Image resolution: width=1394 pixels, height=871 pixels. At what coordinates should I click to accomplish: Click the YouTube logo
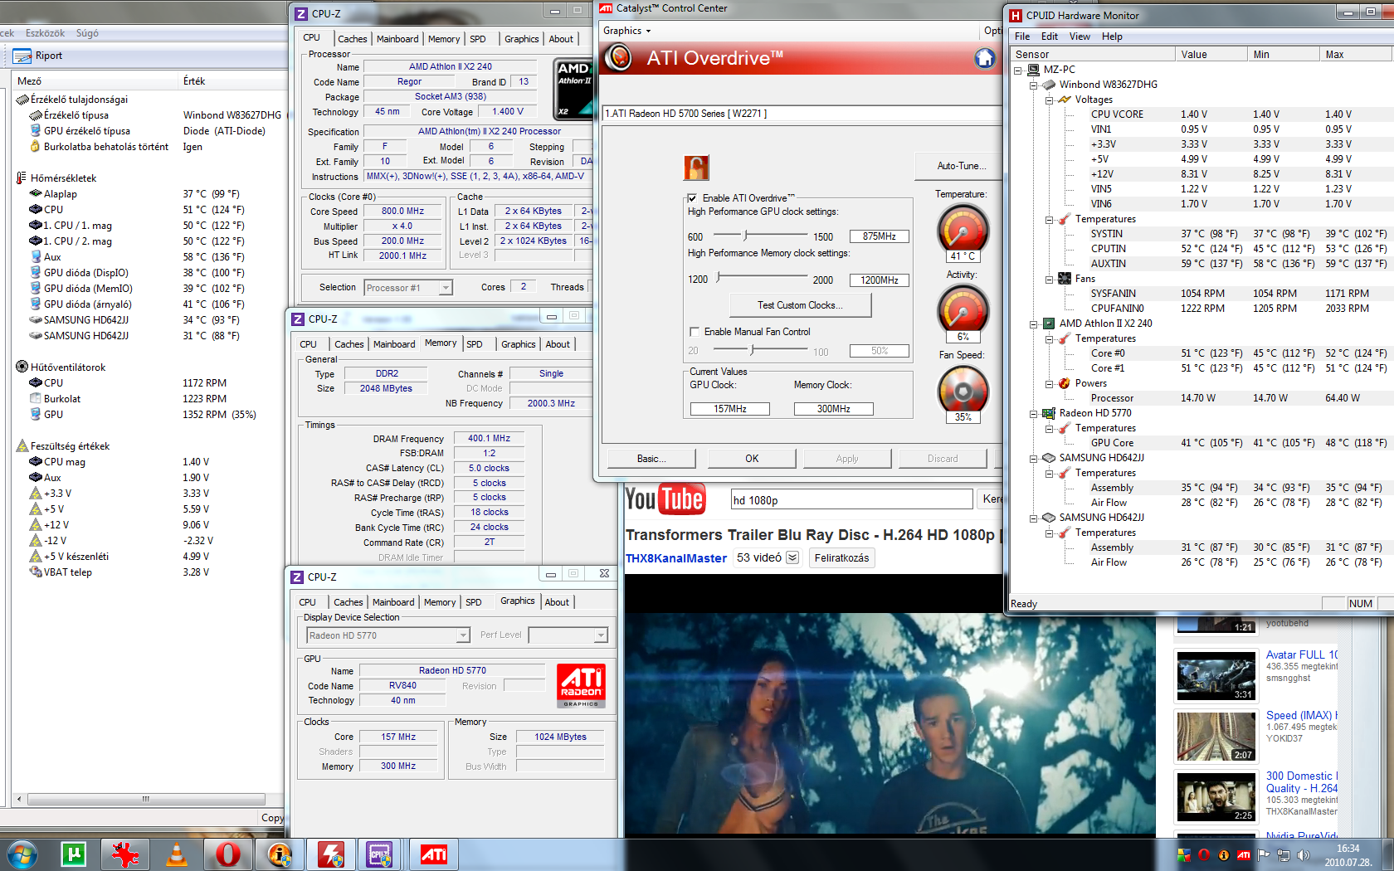click(665, 499)
